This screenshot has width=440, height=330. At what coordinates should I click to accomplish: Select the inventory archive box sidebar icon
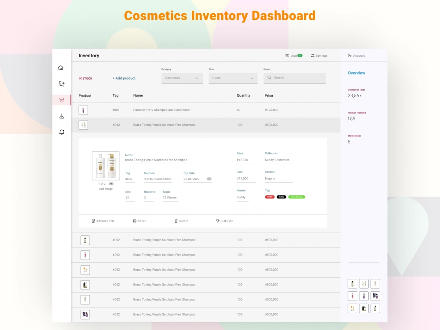62,100
